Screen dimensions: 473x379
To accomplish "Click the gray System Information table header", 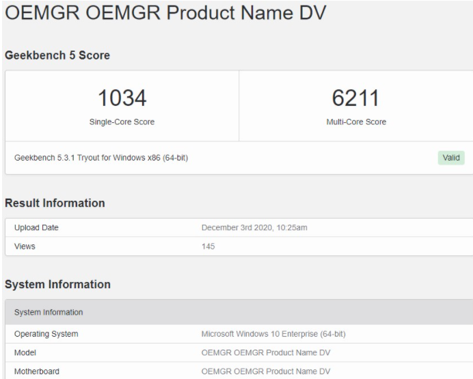I will coord(239,312).
